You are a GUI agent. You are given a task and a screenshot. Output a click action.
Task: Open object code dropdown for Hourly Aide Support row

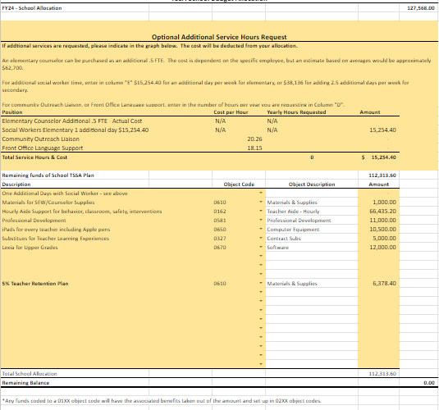(x=261, y=211)
